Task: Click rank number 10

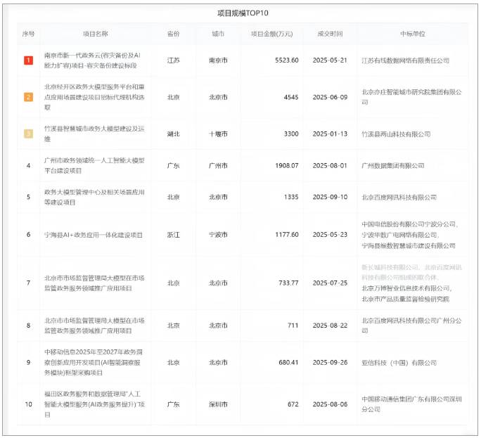Action: [x=29, y=404]
